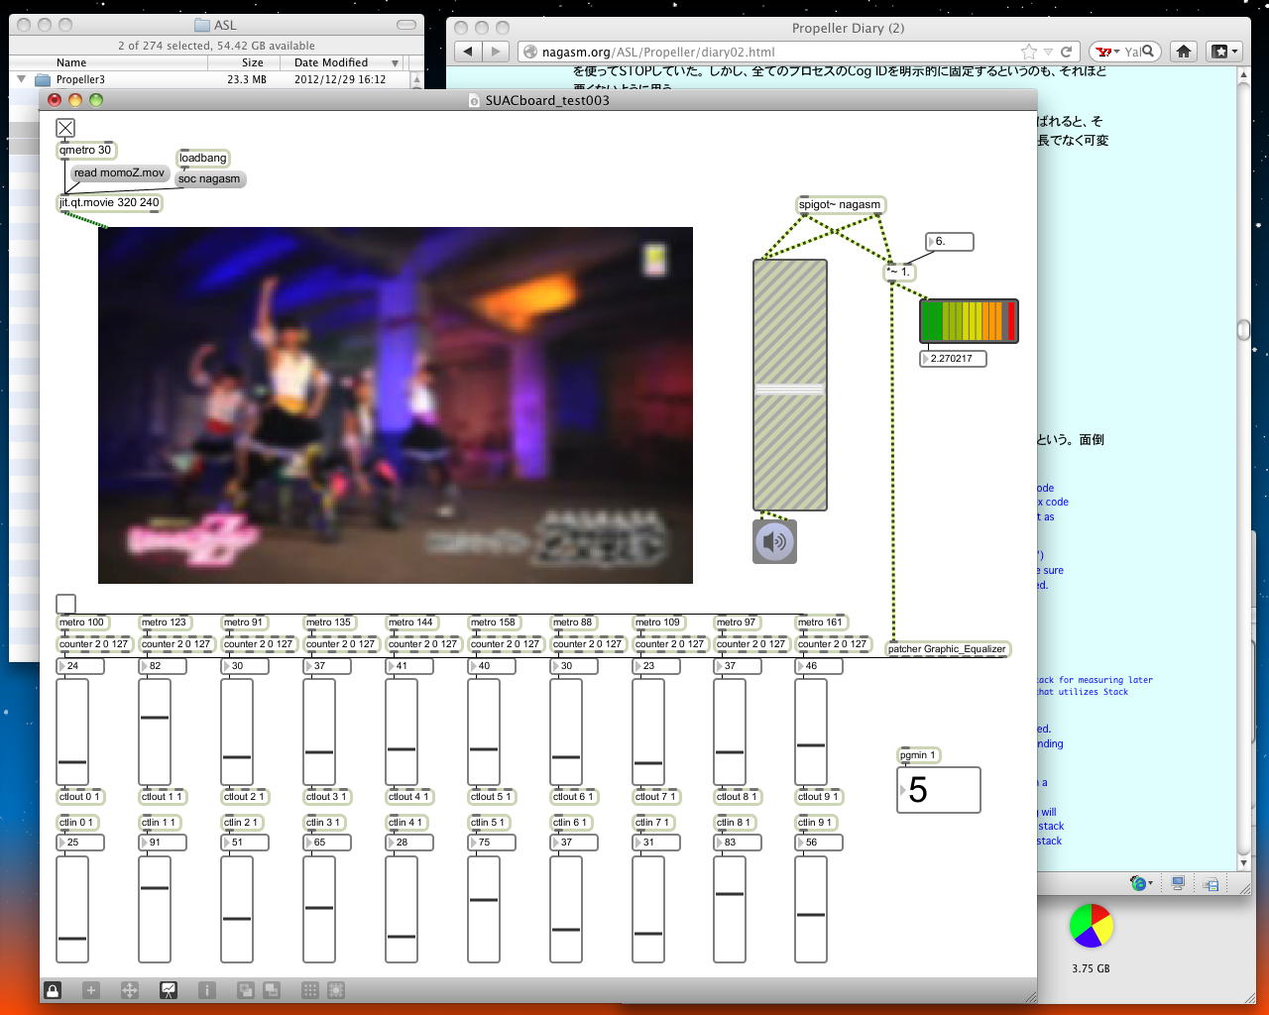Click the new object plus icon
The width and height of the screenshot is (1269, 1015).
[x=91, y=989]
